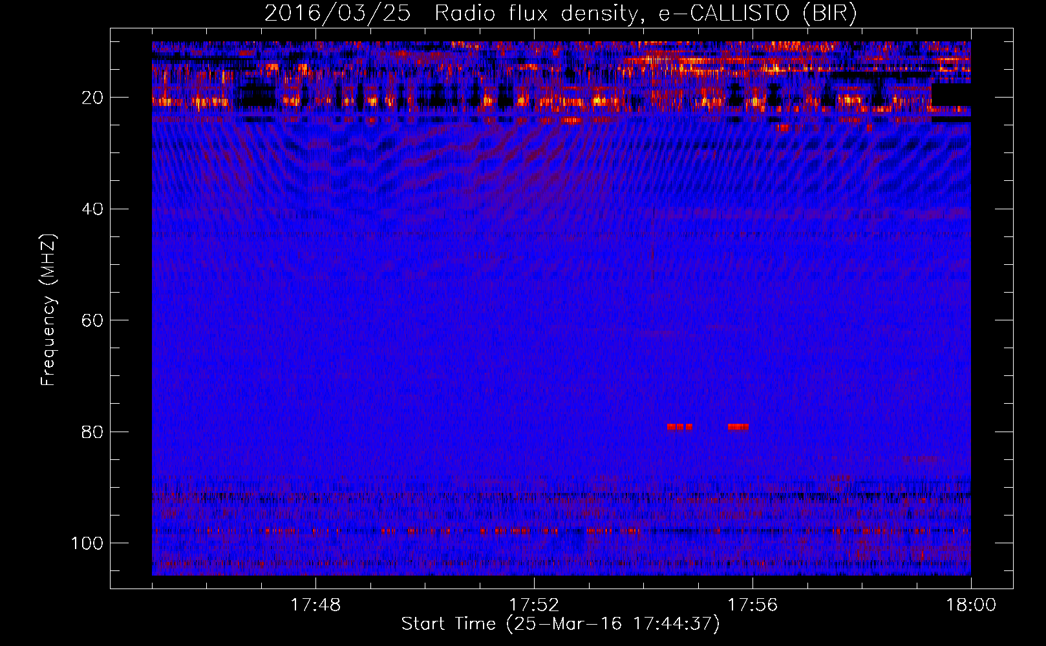Click the plot title "Radio flux density, e-CALLISTO (BIR)"

click(x=646, y=13)
